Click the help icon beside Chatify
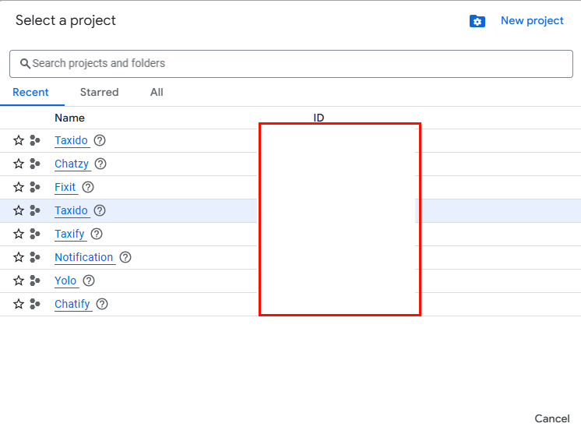This screenshot has height=434, width=581. coord(102,304)
